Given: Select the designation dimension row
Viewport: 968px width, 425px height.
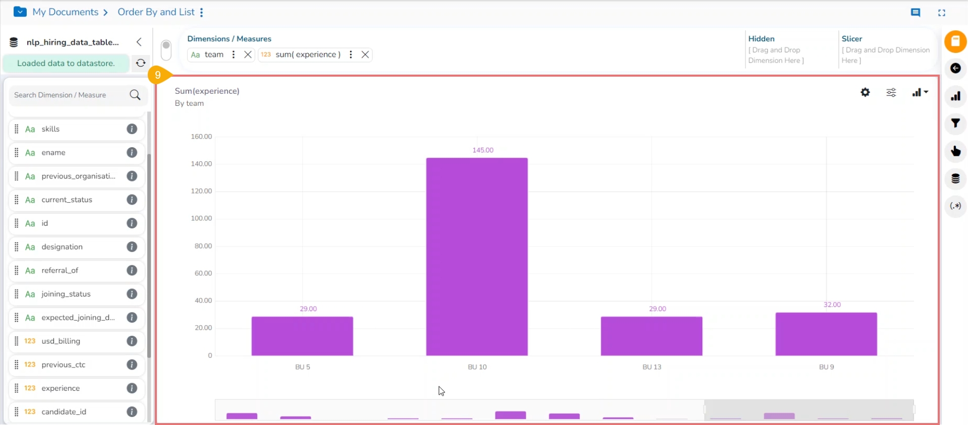Looking at the screenshot, I should pyautogui.click(x=77, y=247).
